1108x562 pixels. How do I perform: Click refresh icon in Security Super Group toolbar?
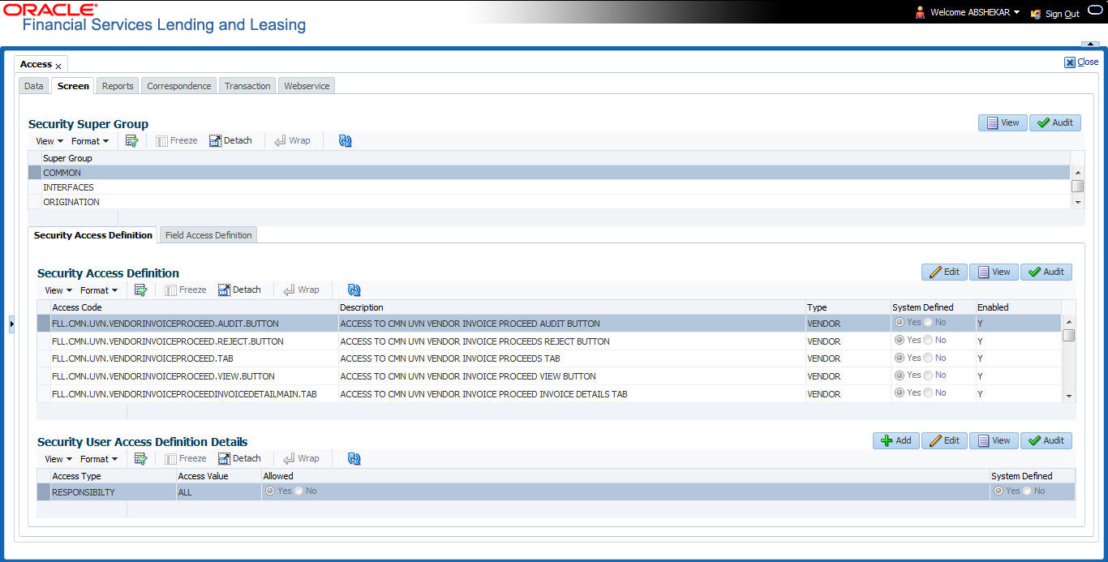point(345,141)
